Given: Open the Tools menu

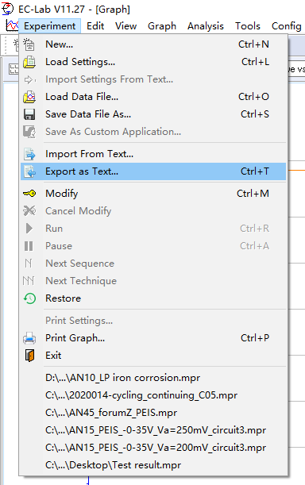Looking at the screenshot, I should tap(247, 26).
